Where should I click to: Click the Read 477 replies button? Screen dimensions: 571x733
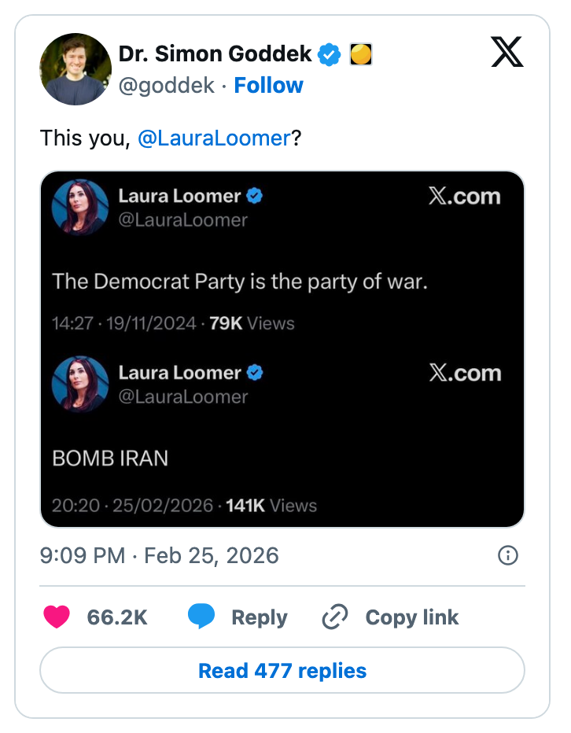click(282, 671)
